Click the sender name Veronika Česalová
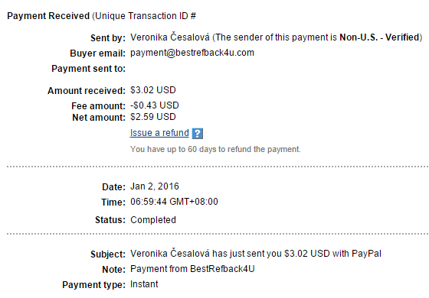The image size is (429, 298). (x=170, y=37)
